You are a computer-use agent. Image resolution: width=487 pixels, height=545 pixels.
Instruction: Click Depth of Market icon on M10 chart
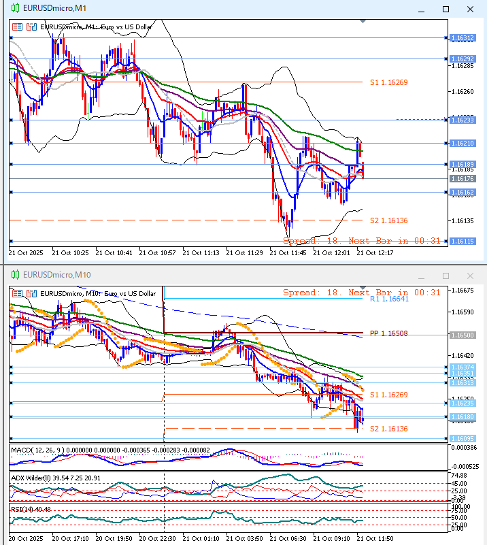tap(31, 293)
